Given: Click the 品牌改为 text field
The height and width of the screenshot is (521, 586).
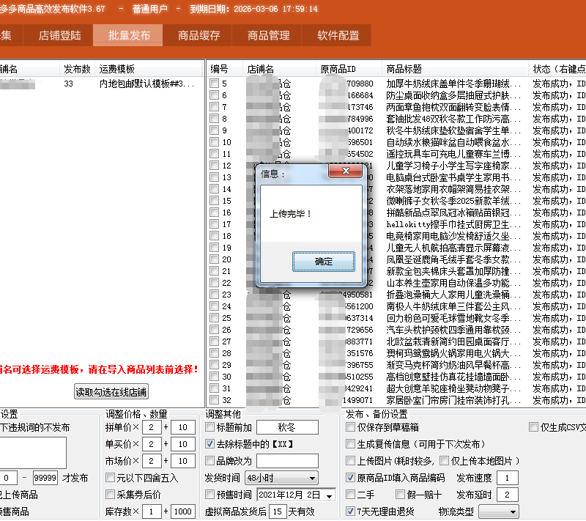Looking at the screenshot, I should (x=287, y=461).
